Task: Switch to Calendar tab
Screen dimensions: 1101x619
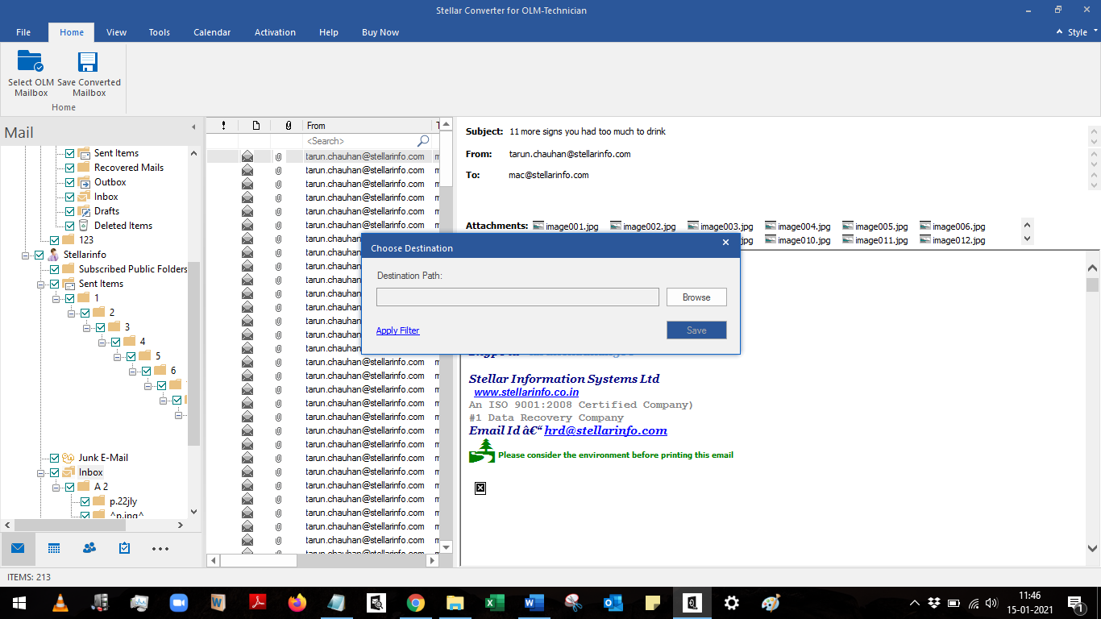Action: tap(212, 32)
